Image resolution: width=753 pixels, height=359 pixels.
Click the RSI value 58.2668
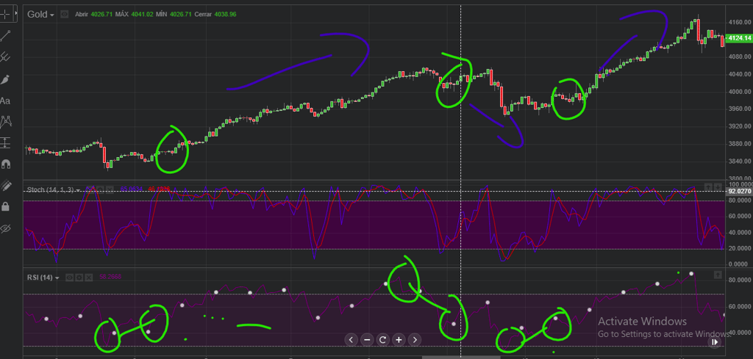(x=109, y=278)
